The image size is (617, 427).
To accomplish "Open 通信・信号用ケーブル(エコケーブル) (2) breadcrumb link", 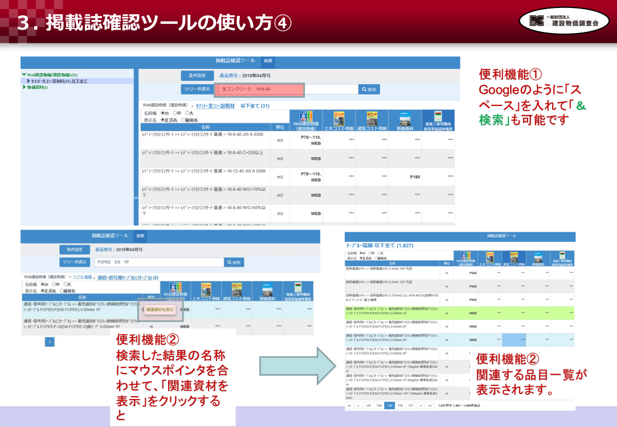I will [x=128, y=278].
